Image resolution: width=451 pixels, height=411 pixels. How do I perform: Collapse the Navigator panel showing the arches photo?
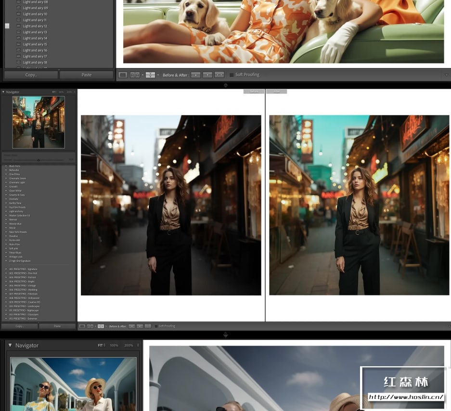click(10, 346)
